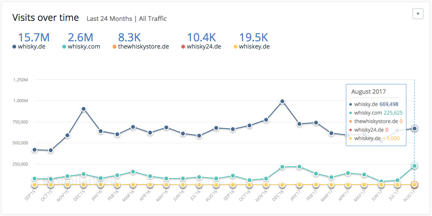Click whisky24.de 0 tooltip row

point(368,130)
